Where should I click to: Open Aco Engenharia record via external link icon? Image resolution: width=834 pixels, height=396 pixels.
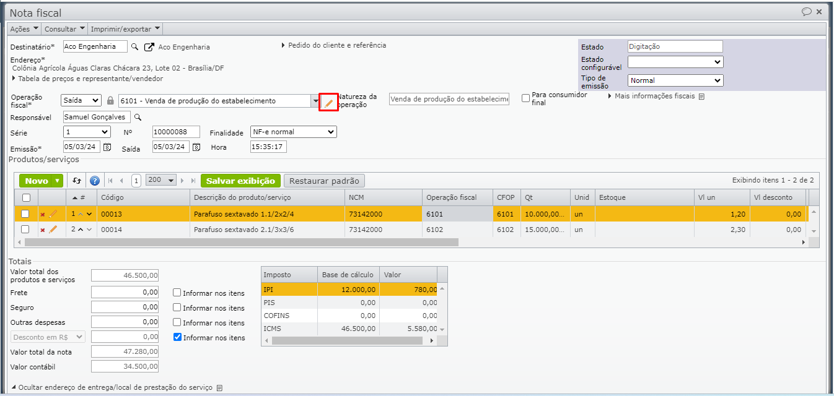pos(149,47)
